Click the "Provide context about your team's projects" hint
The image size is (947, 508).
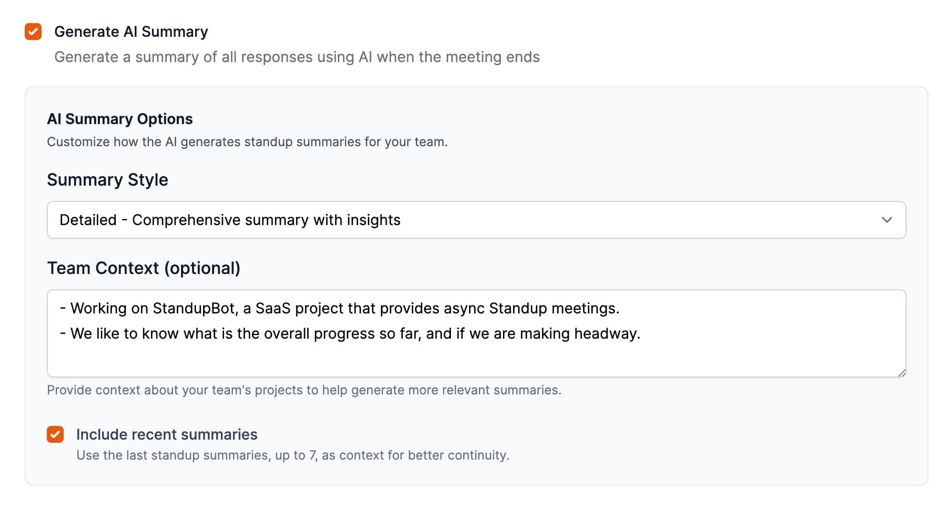pyautogui.click(x=304, y=390)
